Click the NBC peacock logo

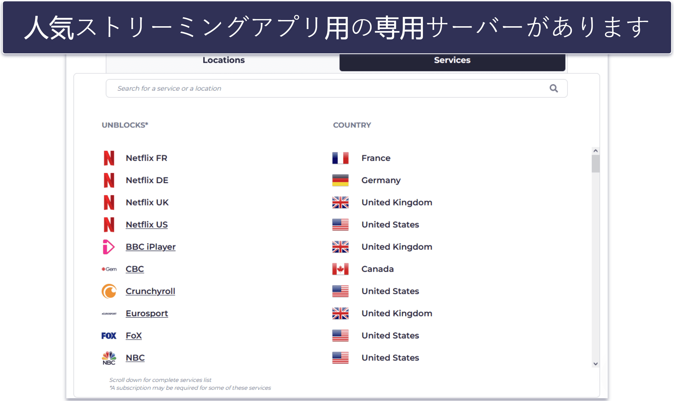109,358
